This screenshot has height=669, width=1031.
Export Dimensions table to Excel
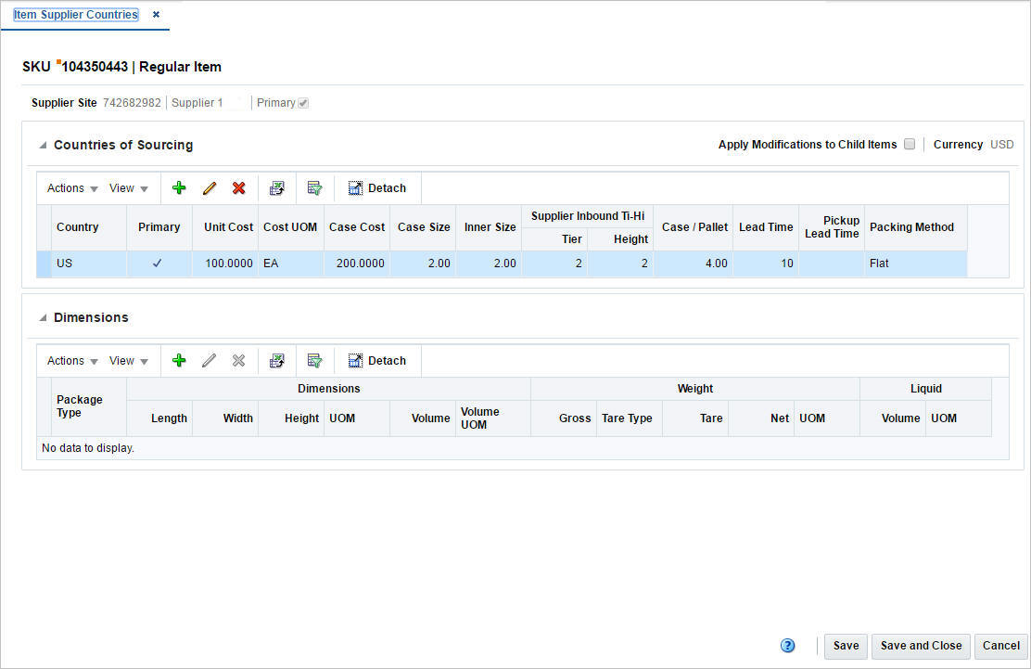277,361
